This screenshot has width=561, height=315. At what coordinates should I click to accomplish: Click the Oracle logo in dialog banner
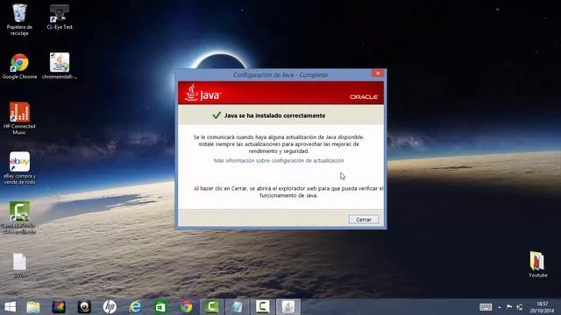364,97
